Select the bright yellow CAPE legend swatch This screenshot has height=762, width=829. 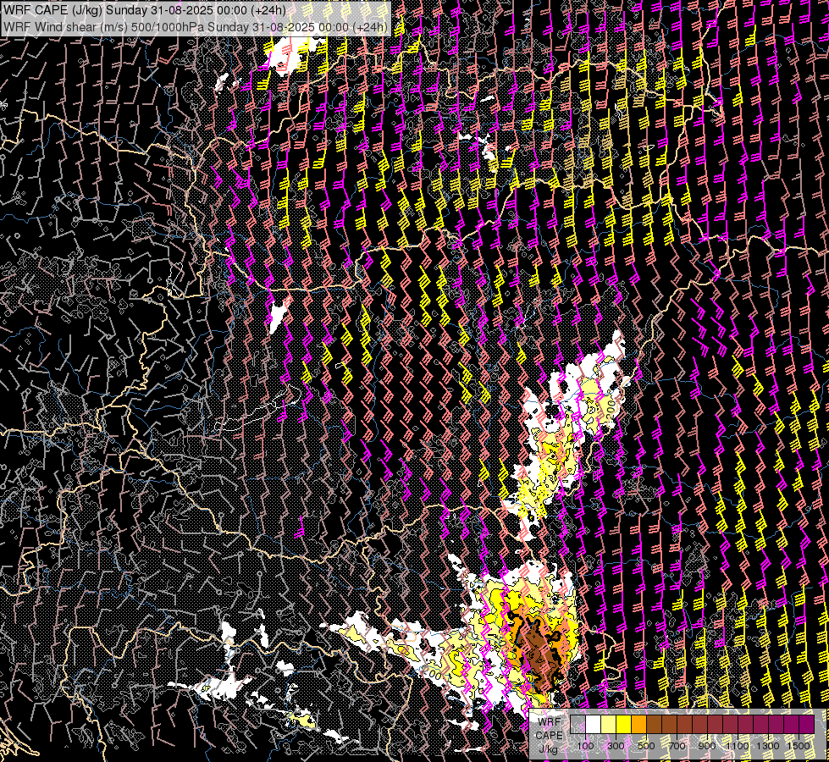[624, 724]
